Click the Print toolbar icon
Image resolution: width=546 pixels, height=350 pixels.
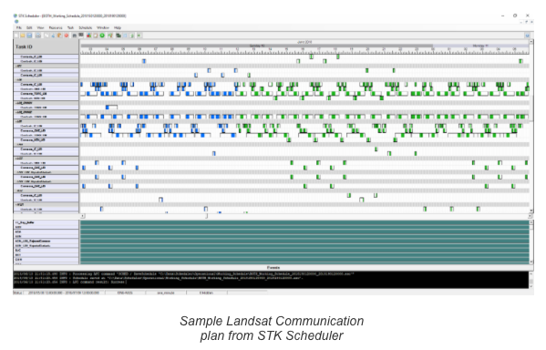(38, 36)
